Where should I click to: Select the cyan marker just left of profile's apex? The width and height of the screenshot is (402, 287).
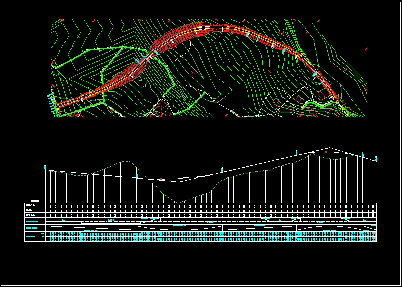(x=297, y=152)
